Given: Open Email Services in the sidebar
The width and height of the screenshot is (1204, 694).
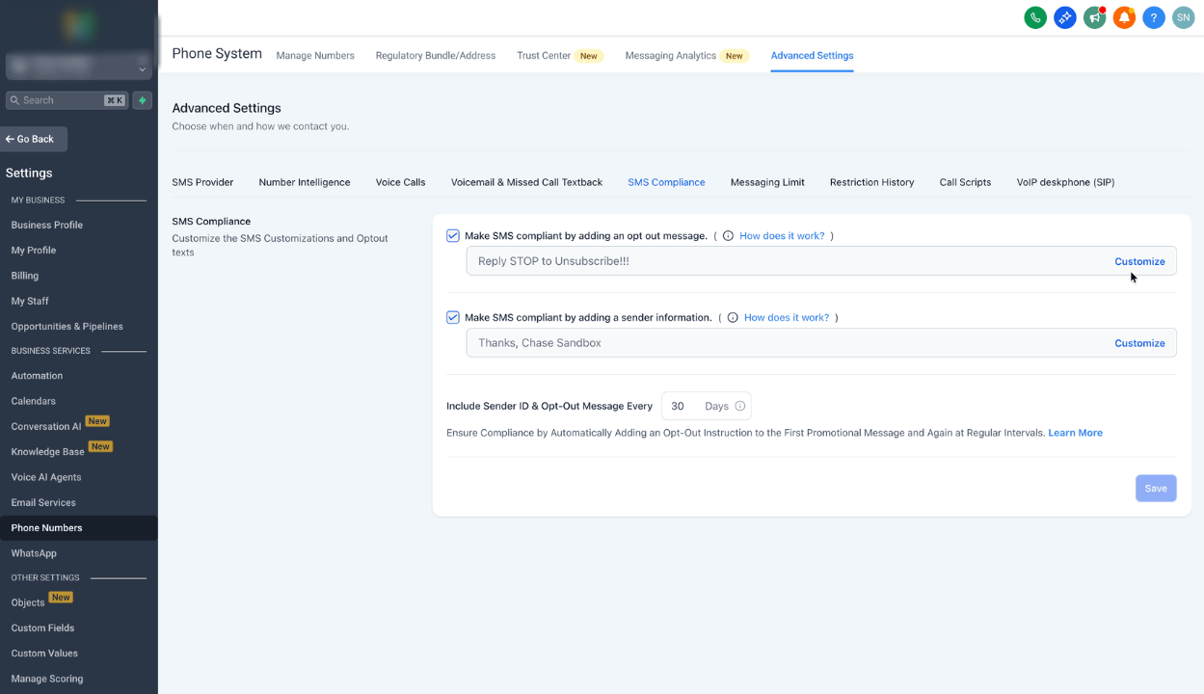Looking at the screenshot, I should (x=43, y=502).
